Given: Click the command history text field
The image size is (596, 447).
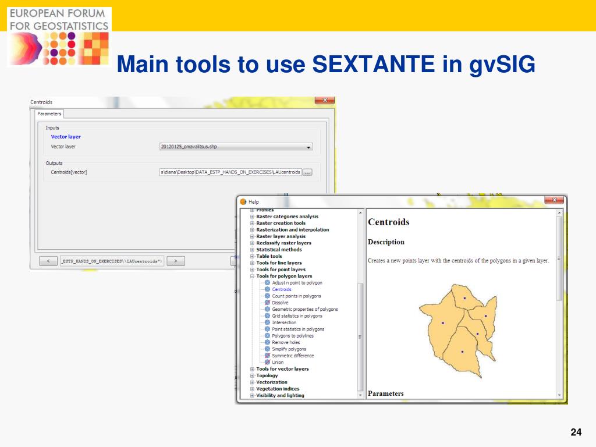Looking at the screenshot, I should (112, 261).
